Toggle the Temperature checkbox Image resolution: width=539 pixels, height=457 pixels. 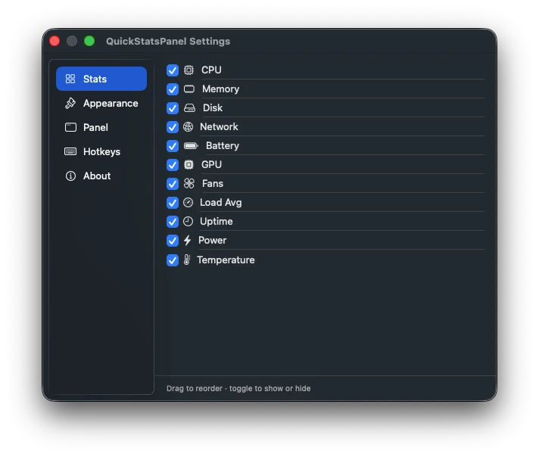coord(173,260)
